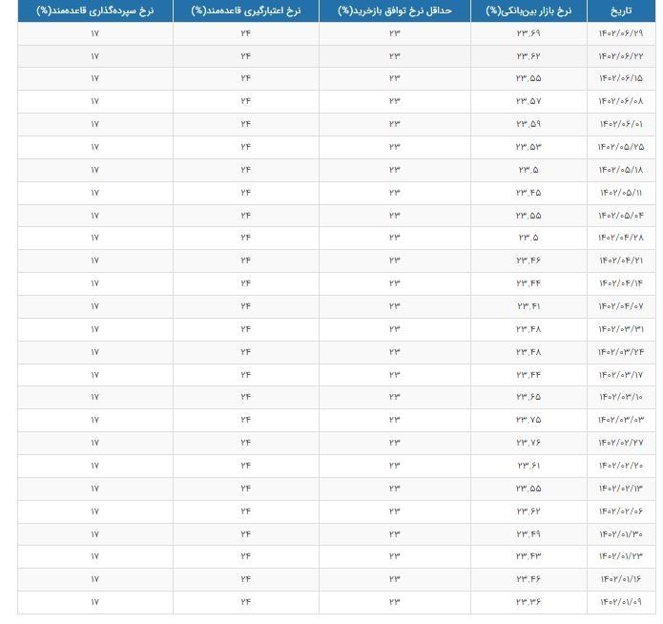Click the حداقل نرخ توافق بازخرید(%) header
663x624 pixels.
[395, 10]
